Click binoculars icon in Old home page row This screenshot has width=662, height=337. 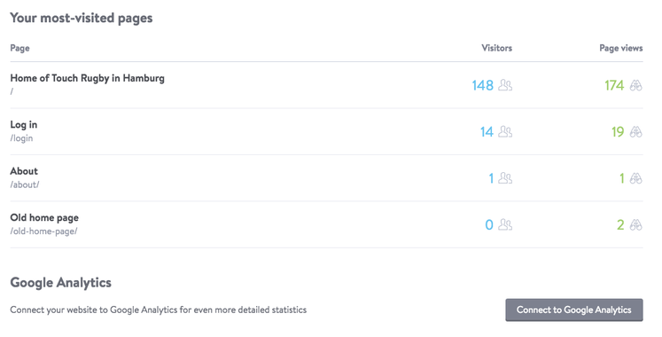click(x=635, y=224)
